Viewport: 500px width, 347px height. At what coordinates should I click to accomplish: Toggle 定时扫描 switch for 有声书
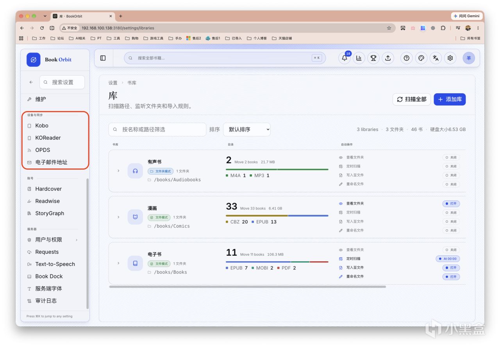tap(451, 166)
